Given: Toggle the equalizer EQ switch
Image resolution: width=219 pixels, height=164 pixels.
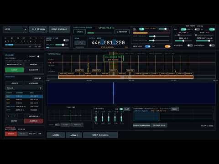Looking at the screenshot, I should tap(121, 109).
